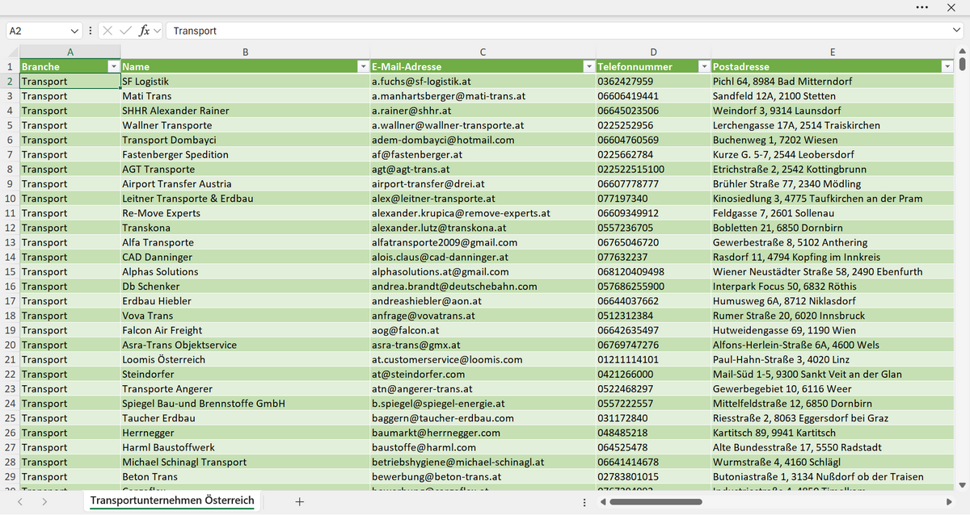Expand the formula bar chevron
Image resolution: width=970 pixels, height=515 pixels.
pyautogui.click(x=956, y=31)
